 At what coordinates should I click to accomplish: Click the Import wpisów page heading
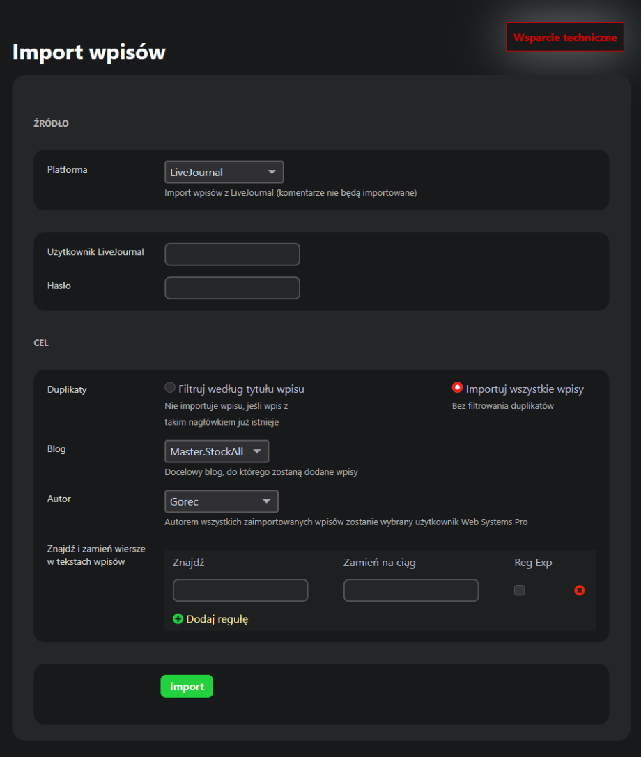point(89,52)
